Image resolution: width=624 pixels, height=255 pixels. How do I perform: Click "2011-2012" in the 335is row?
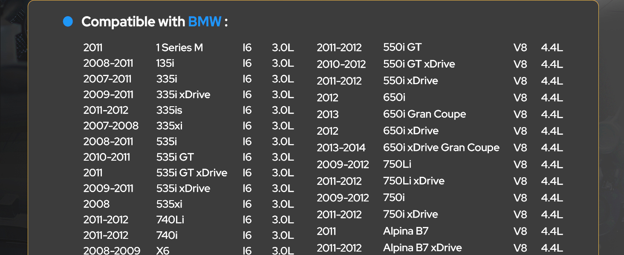point(106,110)
